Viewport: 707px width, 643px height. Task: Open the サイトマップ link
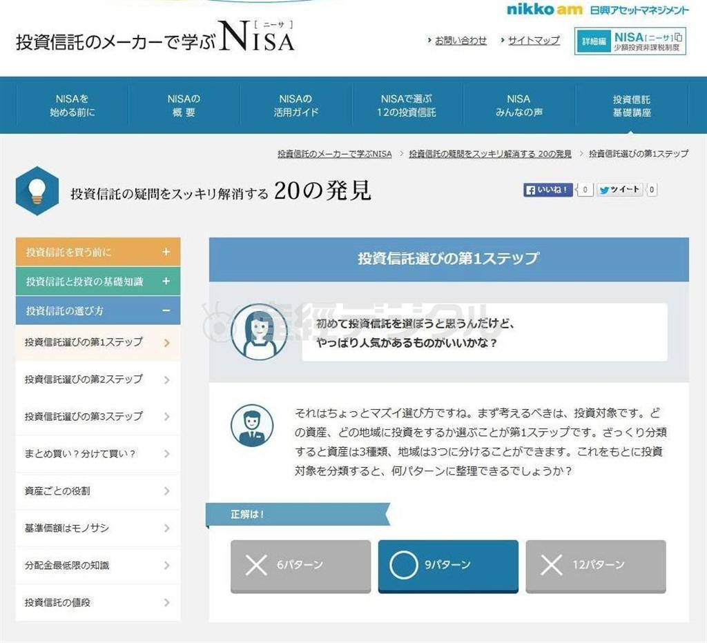532,41
